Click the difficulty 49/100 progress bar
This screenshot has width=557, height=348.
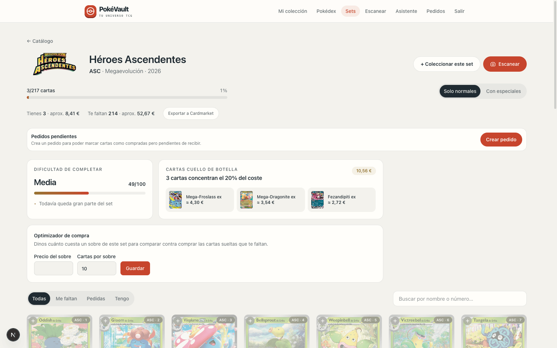point(90,193)
